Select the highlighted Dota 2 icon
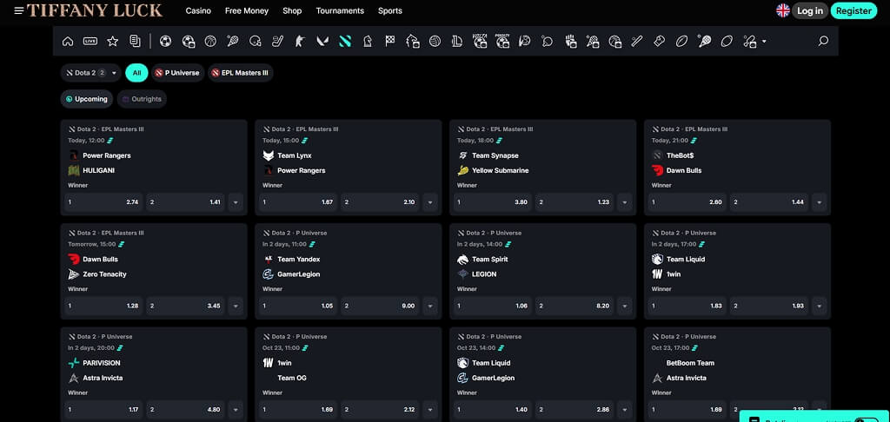This screenshot has width=890, height=422. (x=345, y=41)
